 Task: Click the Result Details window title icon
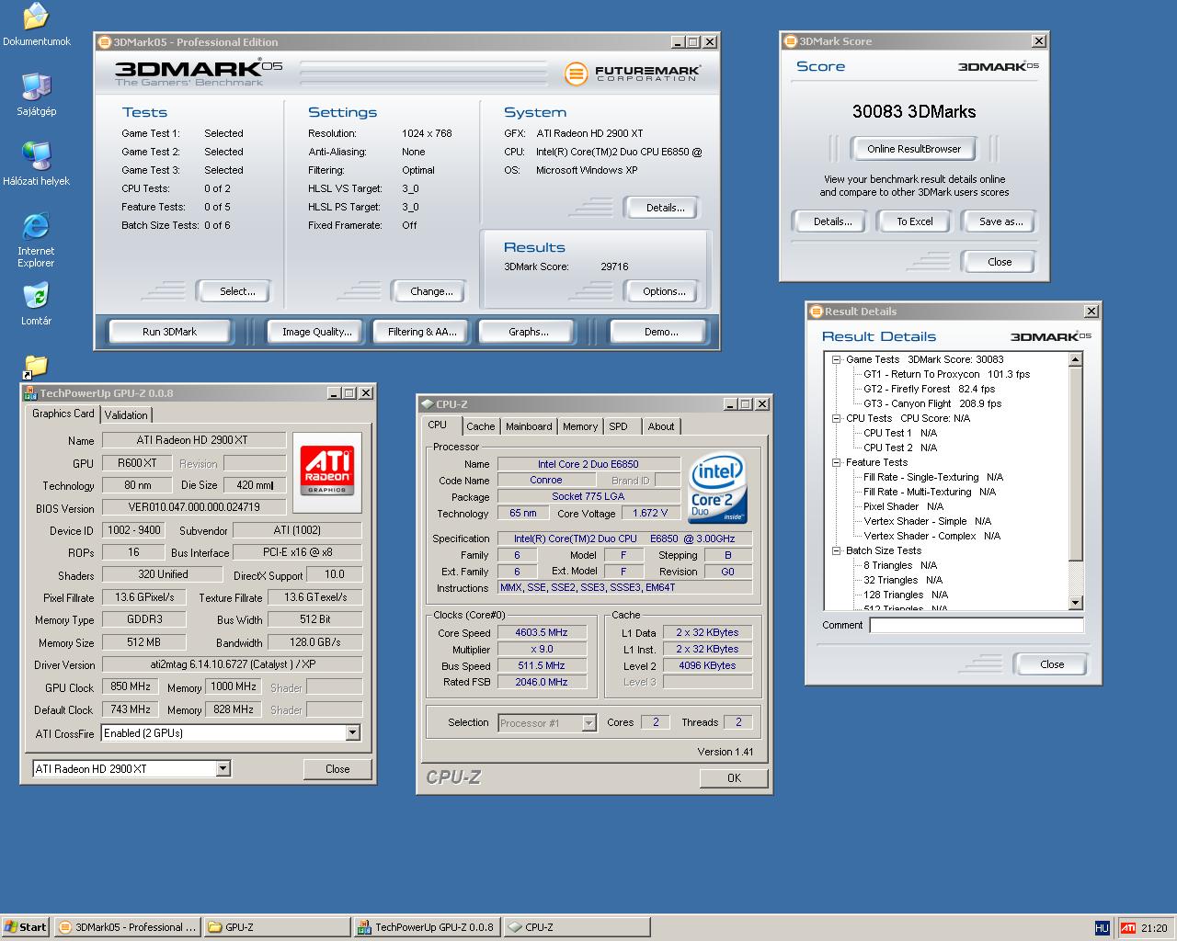[x=816, y=311]
